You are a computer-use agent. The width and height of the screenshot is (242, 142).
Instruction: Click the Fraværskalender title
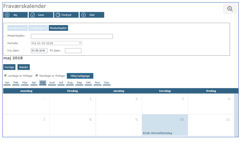pyautogui.click(x=25, y=6)
